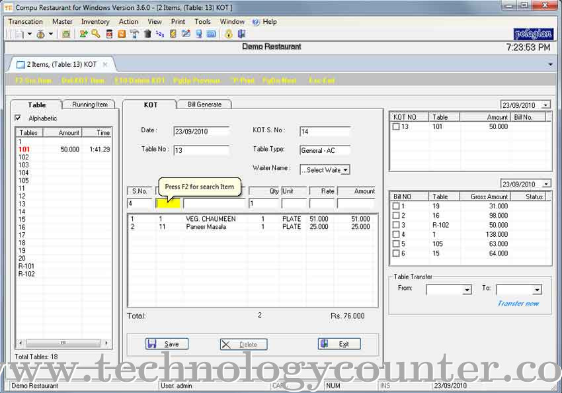Image resolution: width=562 pixels, height=393 pixels.
Task: Click the note with pencil toolbar icon
Action: [x=186, y=34]
